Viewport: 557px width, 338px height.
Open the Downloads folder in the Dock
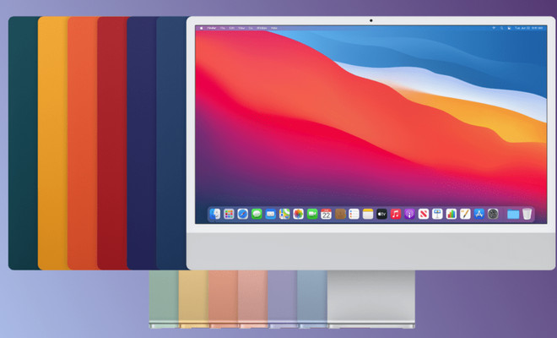point(513,215)
